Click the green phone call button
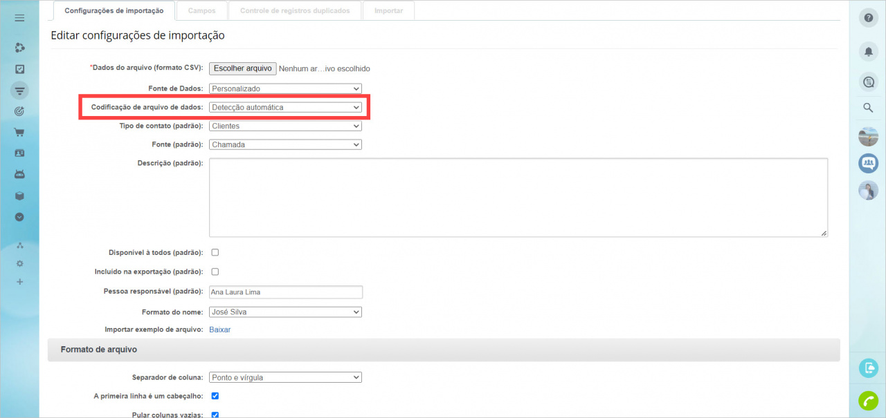886x418 pixels. [x=868, y=401]
